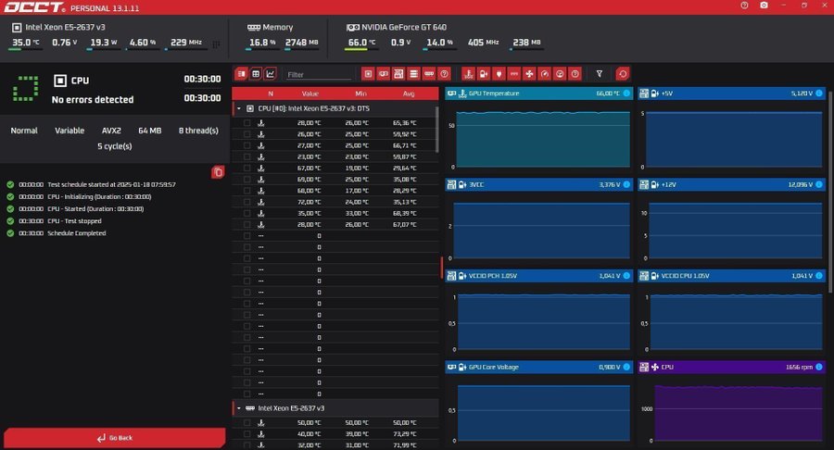
Task: Click inside the Filter text field
Action: coord(319,74)
